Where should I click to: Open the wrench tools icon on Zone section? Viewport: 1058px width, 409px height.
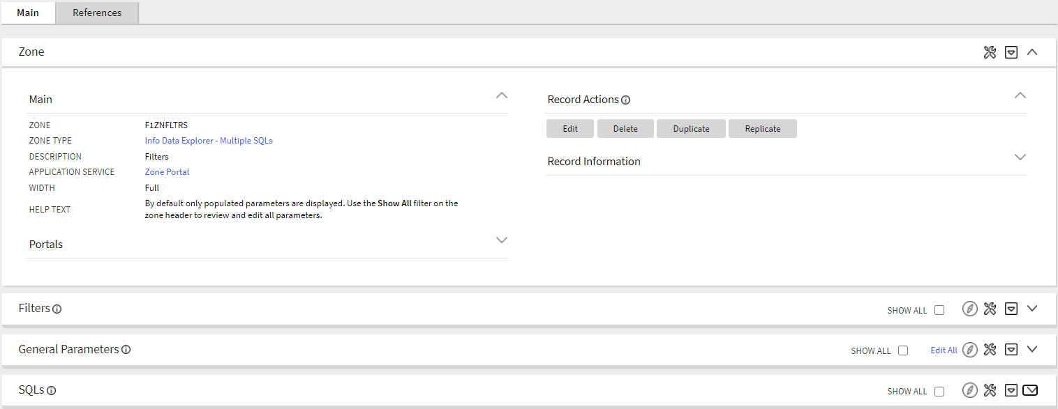point(990,52)
